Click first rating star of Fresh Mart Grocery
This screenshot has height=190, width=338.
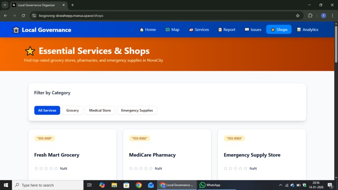36,168
